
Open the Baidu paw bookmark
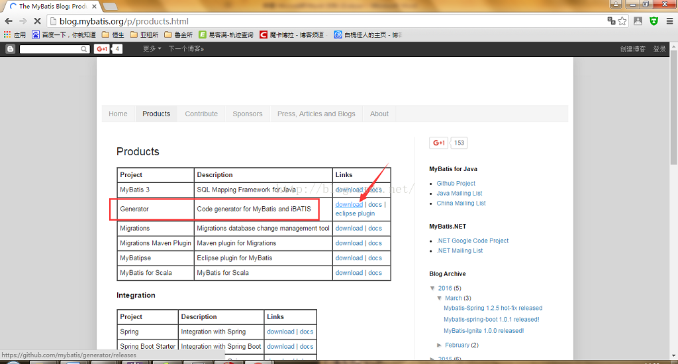pos(36,34)
